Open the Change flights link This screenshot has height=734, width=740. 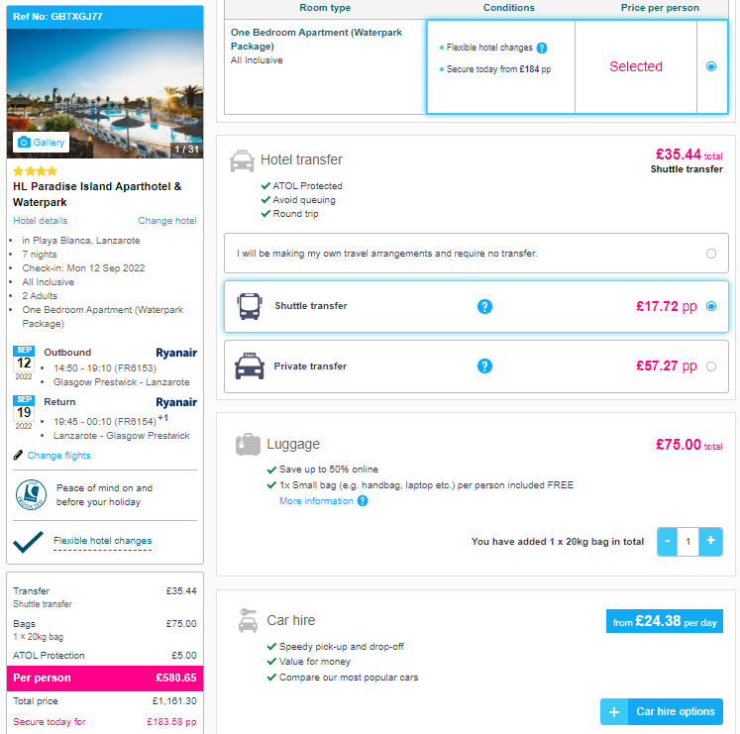[x=58, y=455]
